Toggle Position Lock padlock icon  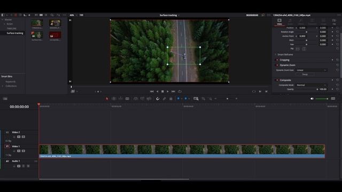[x=171, y=99]
